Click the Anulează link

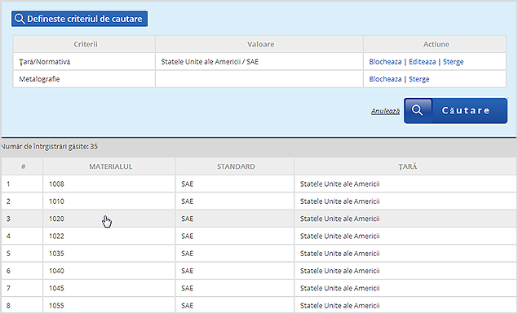click(385, 111)
